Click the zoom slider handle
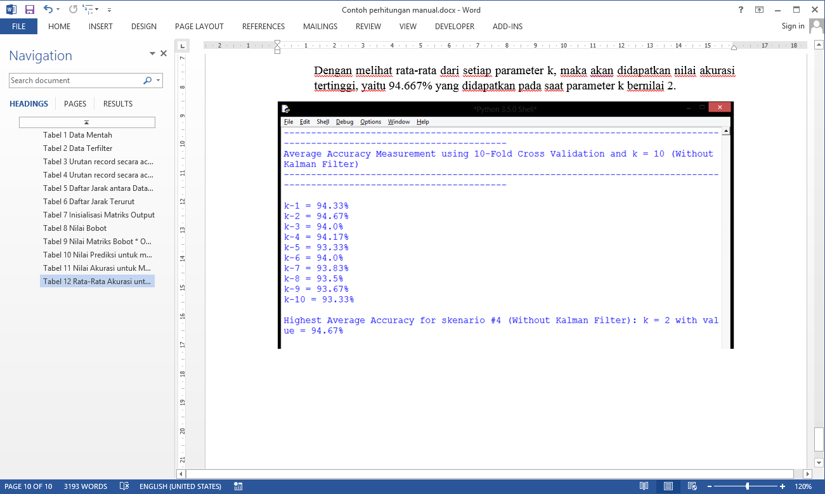The height and width of the screenshot is (494, 825). [747, 486]
